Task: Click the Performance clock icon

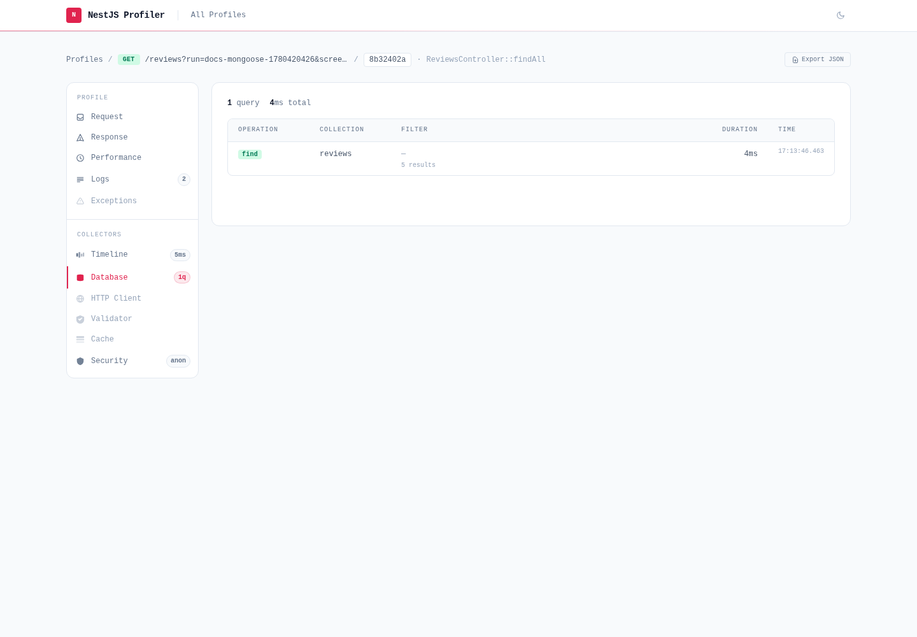Action: click(80, 158)
